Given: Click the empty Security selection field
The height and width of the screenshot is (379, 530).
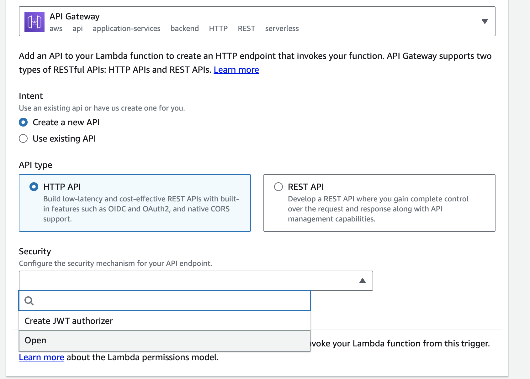Looking at the screenshot, I should [x=196, y=281].
